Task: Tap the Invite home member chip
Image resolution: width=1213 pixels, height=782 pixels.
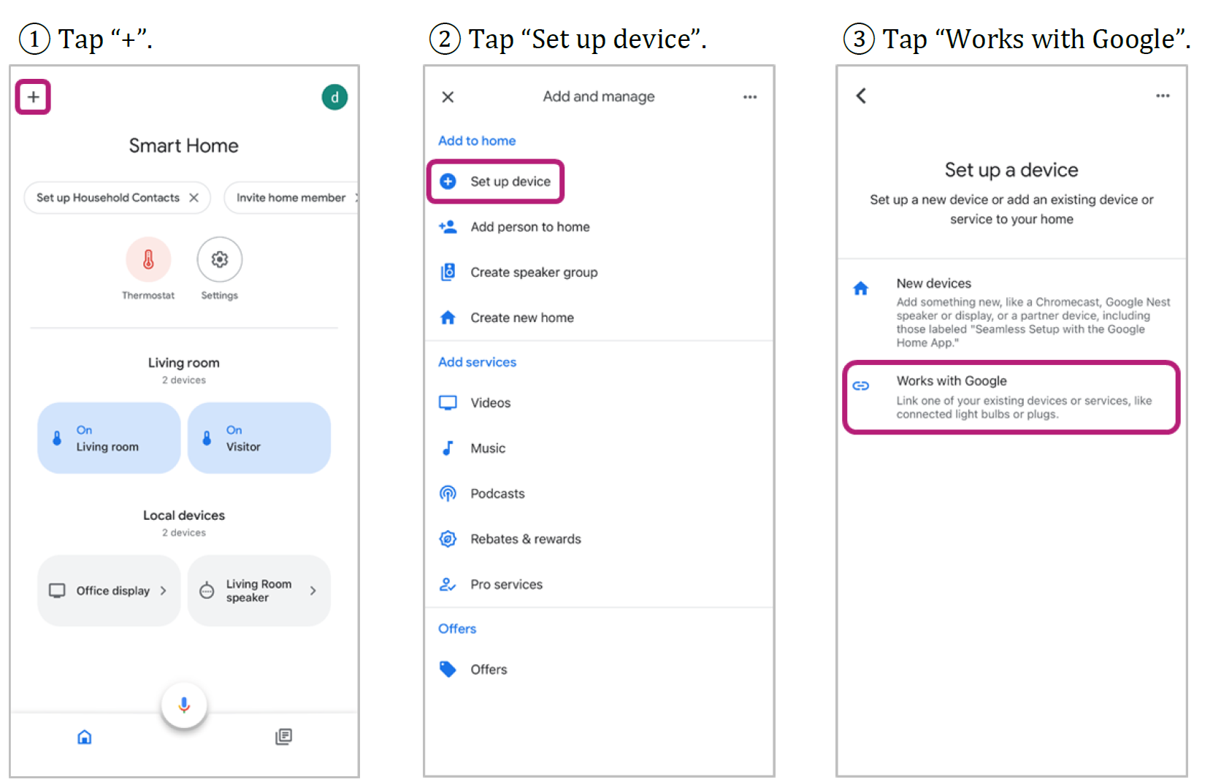Action: click(291, 198)
